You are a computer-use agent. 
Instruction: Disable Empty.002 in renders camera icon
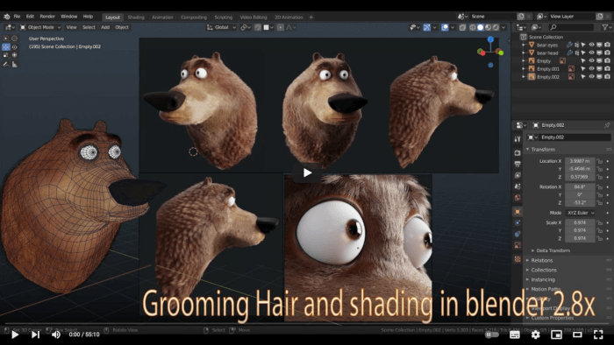point(607,77)
